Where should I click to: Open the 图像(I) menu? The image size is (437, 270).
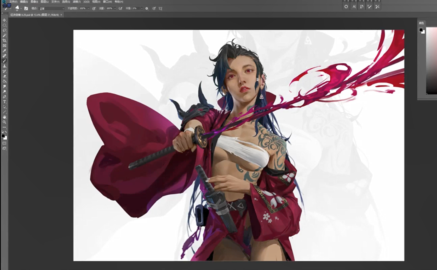point(34,2)
